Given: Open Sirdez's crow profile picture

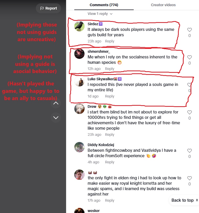Looking at the screenshot, I should [79, 26].
